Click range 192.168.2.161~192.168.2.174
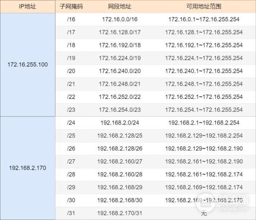Viewport: 256px width, 220px height. (204, 174)
